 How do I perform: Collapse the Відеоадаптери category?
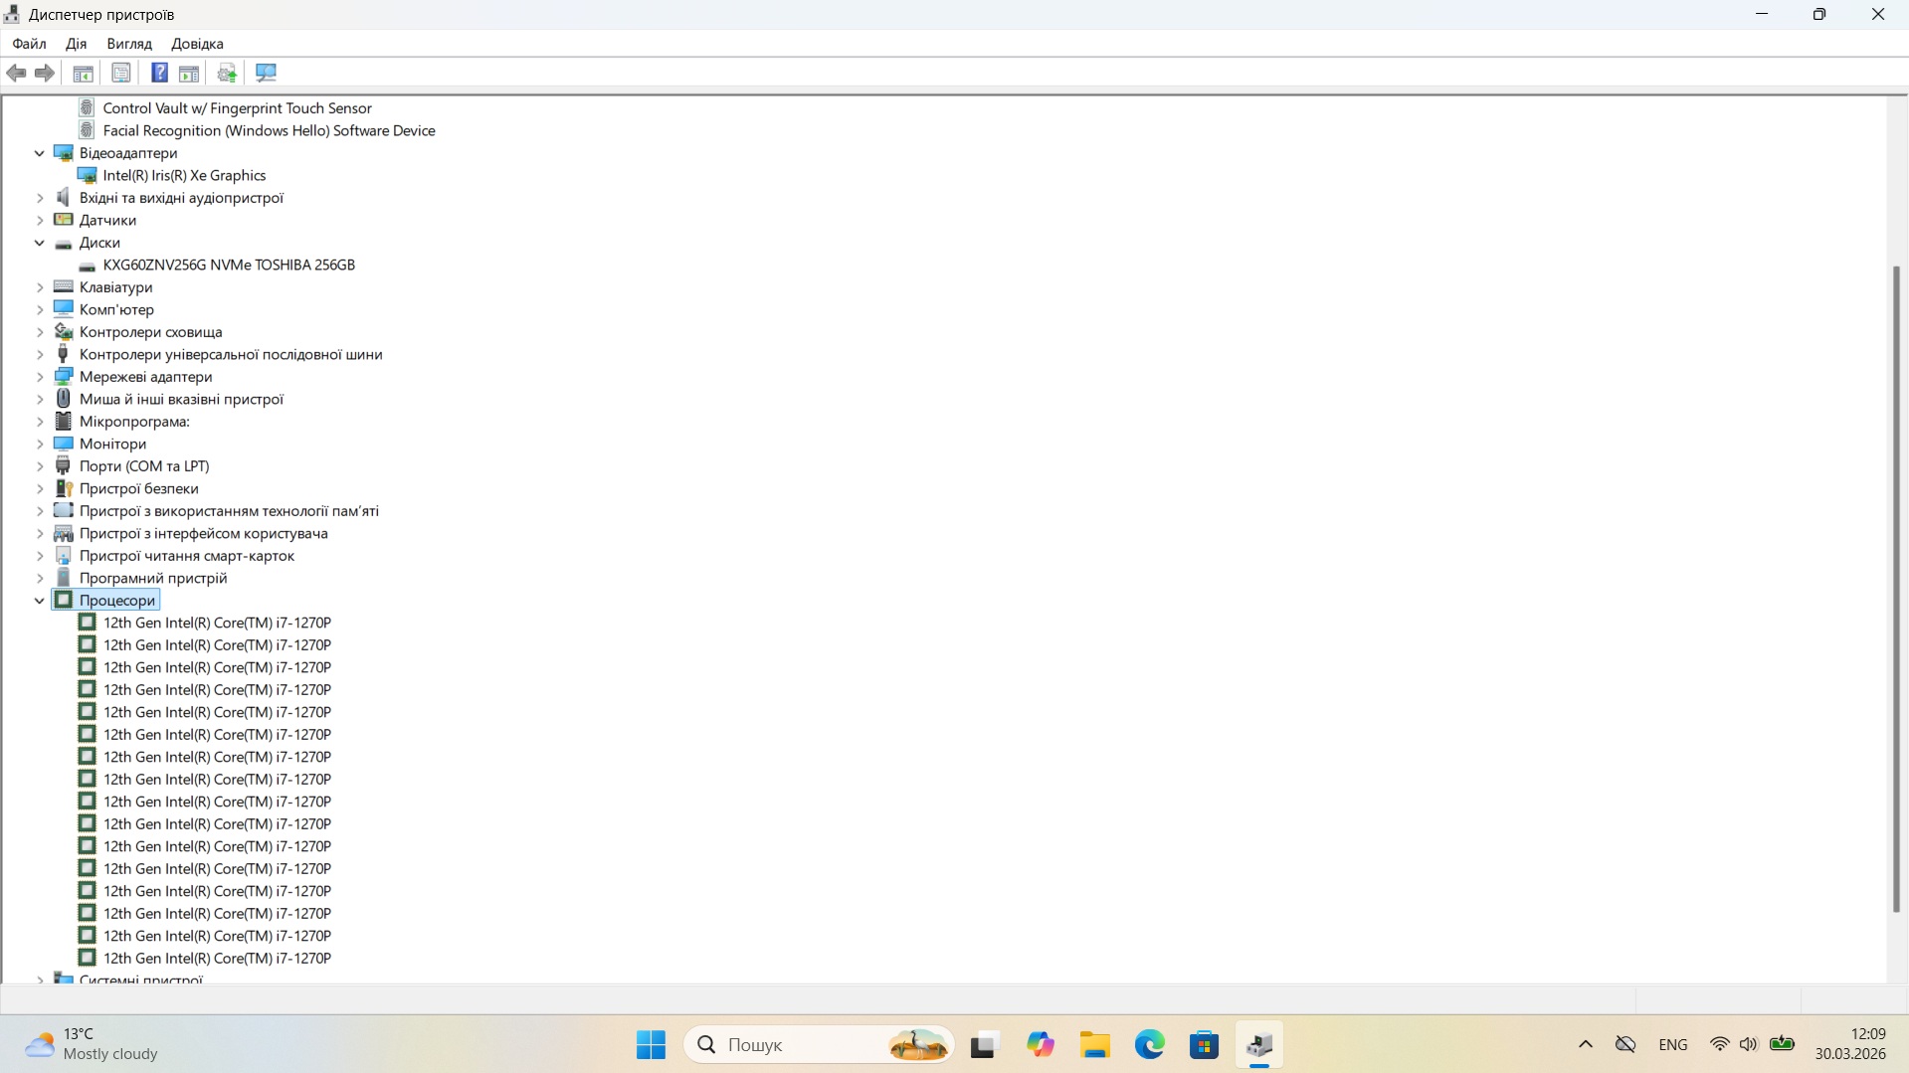40,153
